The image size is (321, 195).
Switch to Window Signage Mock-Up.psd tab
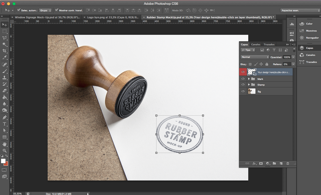(47, 17)
